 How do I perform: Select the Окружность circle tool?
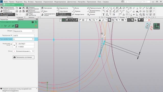(62, 8)
